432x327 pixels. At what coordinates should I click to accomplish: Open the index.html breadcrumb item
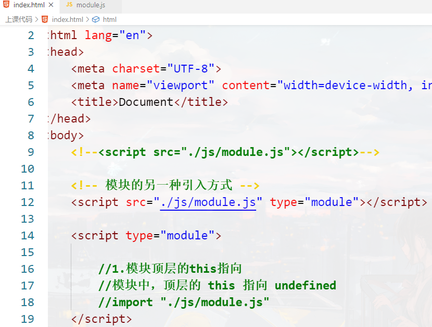[x=67, y=20]
